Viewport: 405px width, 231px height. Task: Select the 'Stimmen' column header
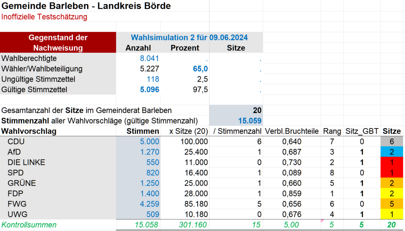[x=143, y=131]
